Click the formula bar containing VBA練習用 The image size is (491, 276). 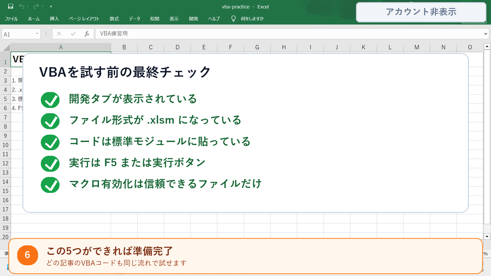tap(288, 34)
